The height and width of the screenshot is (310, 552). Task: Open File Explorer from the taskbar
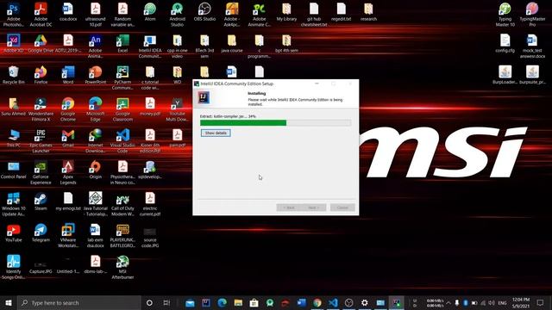(x=238, y=302)
